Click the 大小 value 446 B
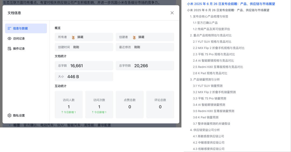Screen dimensions: 291x152 (x=73, y=77)
